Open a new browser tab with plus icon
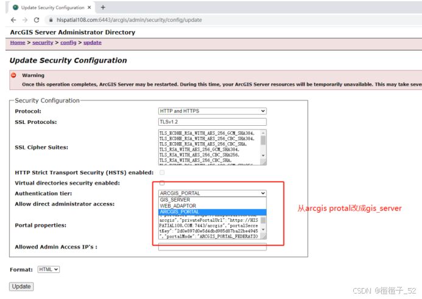 pyautogui.click(x=103, y=7)
